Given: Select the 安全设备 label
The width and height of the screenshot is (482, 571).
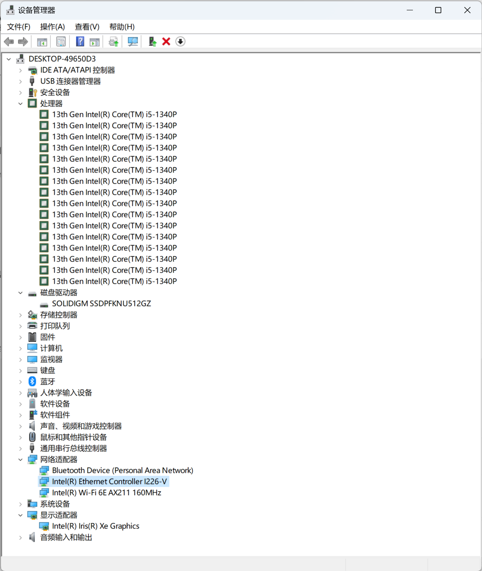Looking at the screenshot, I should tap(55, 92).
